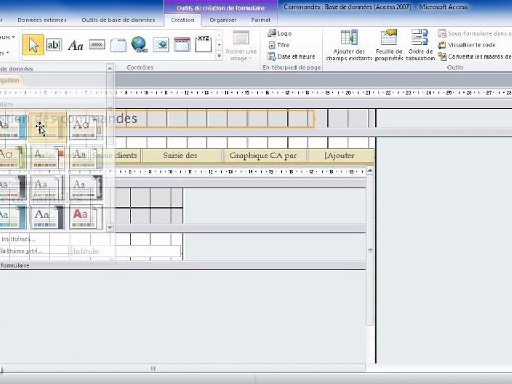Click Visualiser le code

pyautogui.click(x=467, y=45)
